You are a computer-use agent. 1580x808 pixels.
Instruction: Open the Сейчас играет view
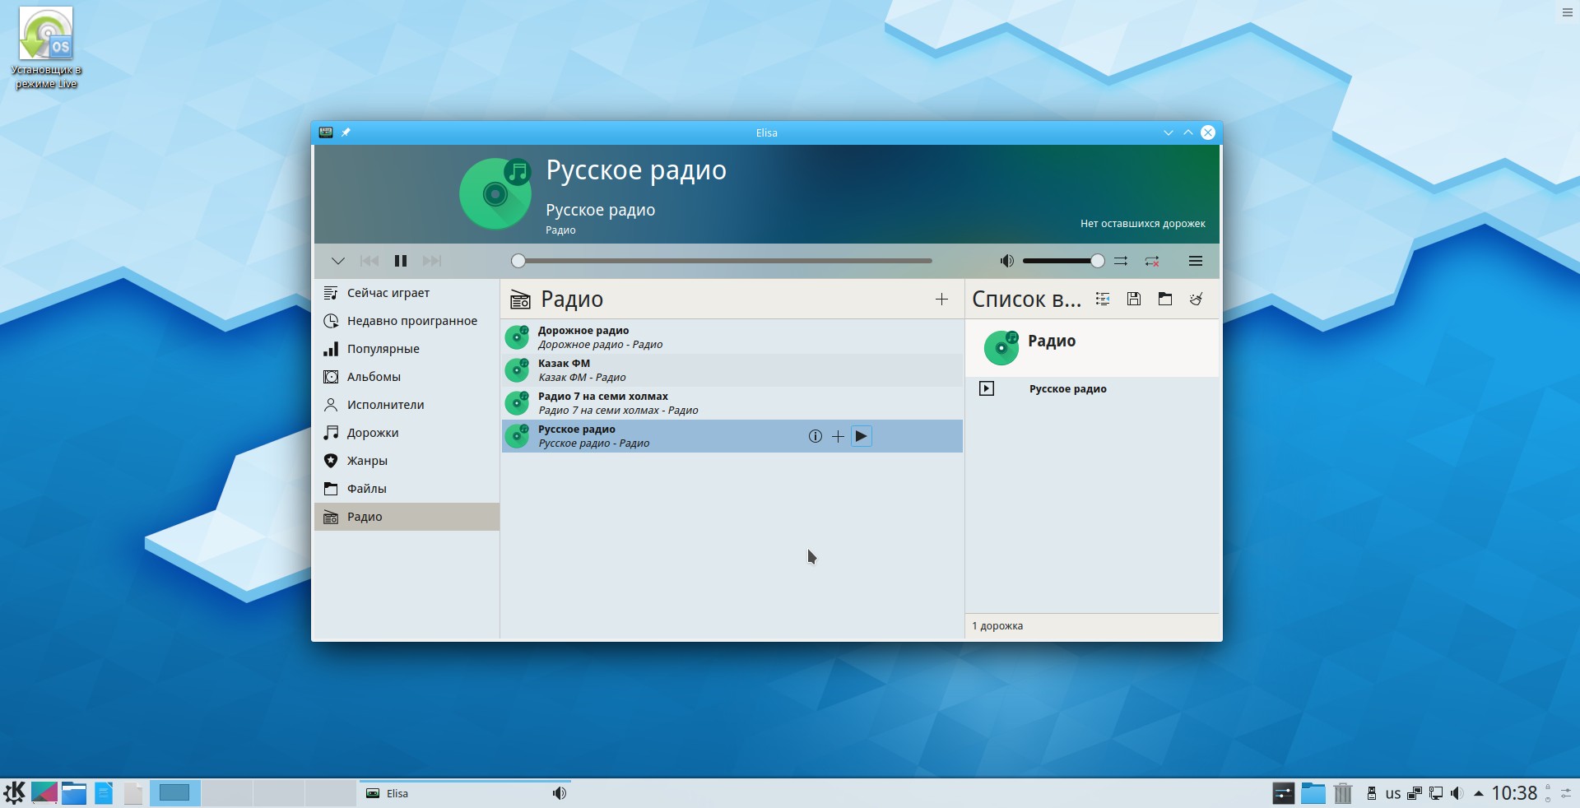(407, 293)
